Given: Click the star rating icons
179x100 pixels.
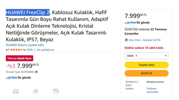Looking at the screenshot, I should pyautogui.click(x=17, y=50).
